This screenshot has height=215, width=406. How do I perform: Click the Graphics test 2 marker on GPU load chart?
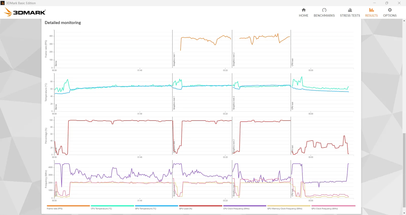point(234,146)
